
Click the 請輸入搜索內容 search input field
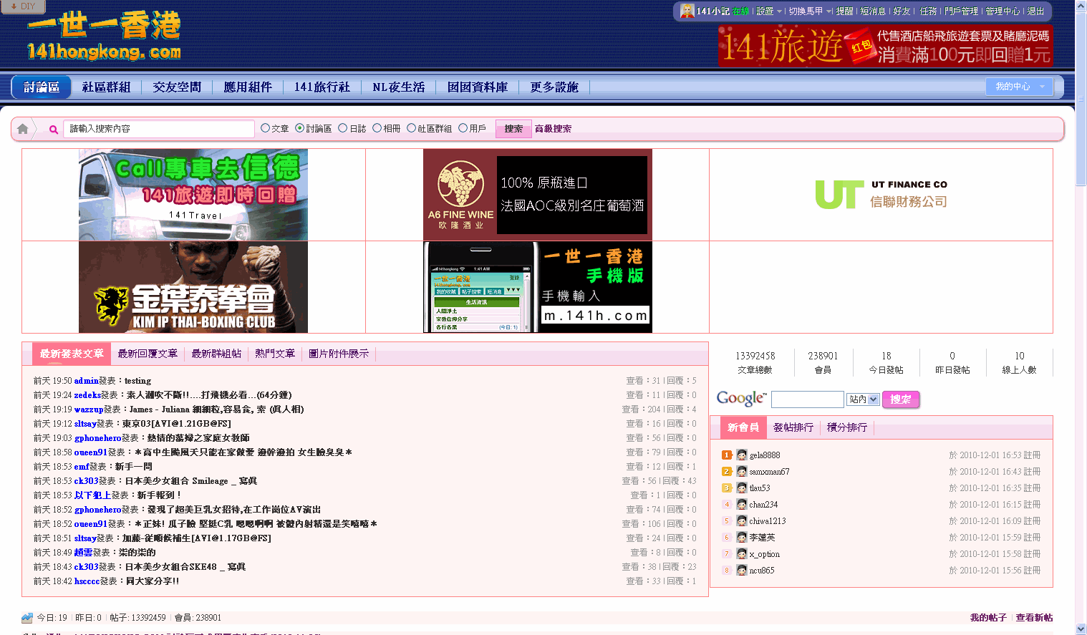159,129
